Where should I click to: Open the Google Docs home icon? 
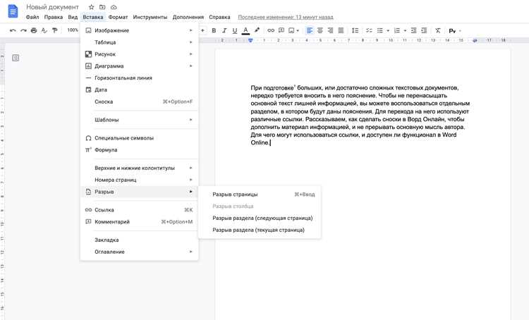pyautogui.click(x=13, y=11)
